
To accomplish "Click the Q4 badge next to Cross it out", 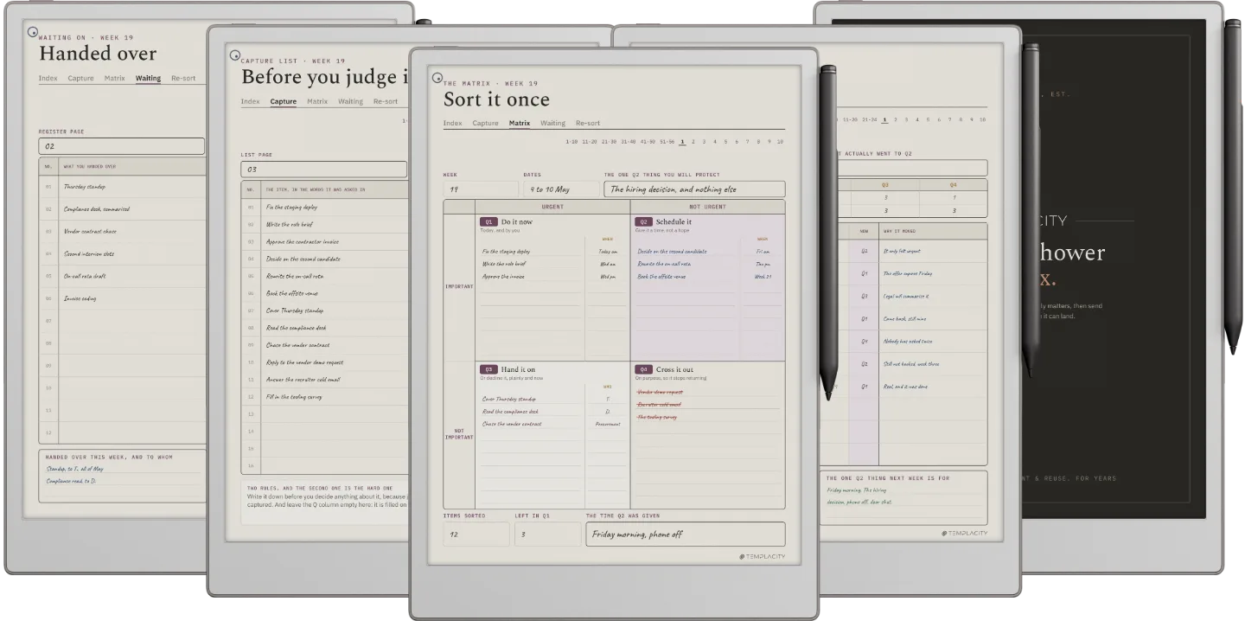I will click(x=643, y=369).
